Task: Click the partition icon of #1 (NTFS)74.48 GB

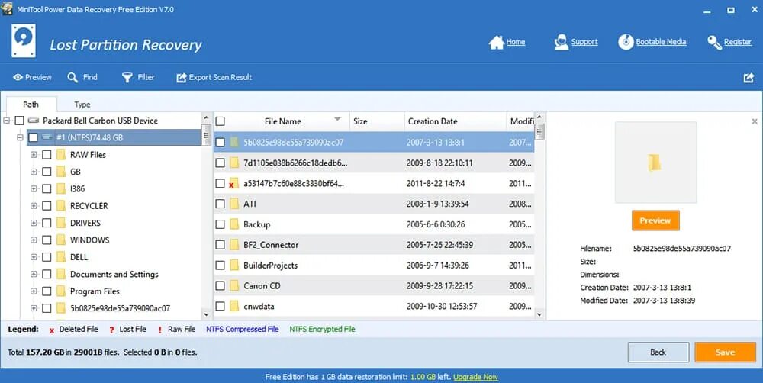Action: [47, 138]
